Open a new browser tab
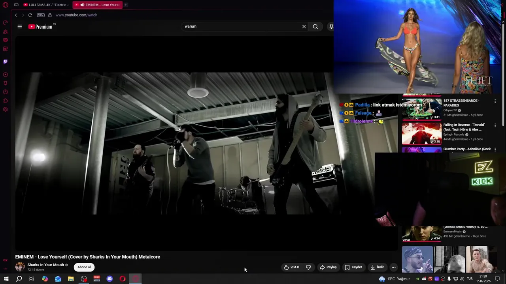This screenshot has height=284, width=506. pyautogui.click(x=126, y=5)
